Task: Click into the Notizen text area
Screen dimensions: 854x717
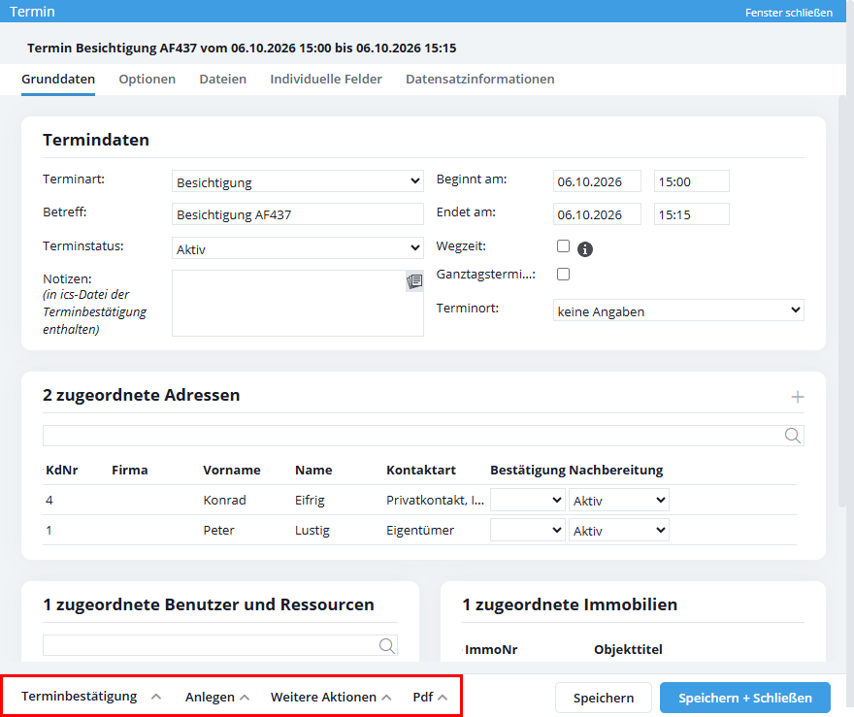Action: coord(297,304)
